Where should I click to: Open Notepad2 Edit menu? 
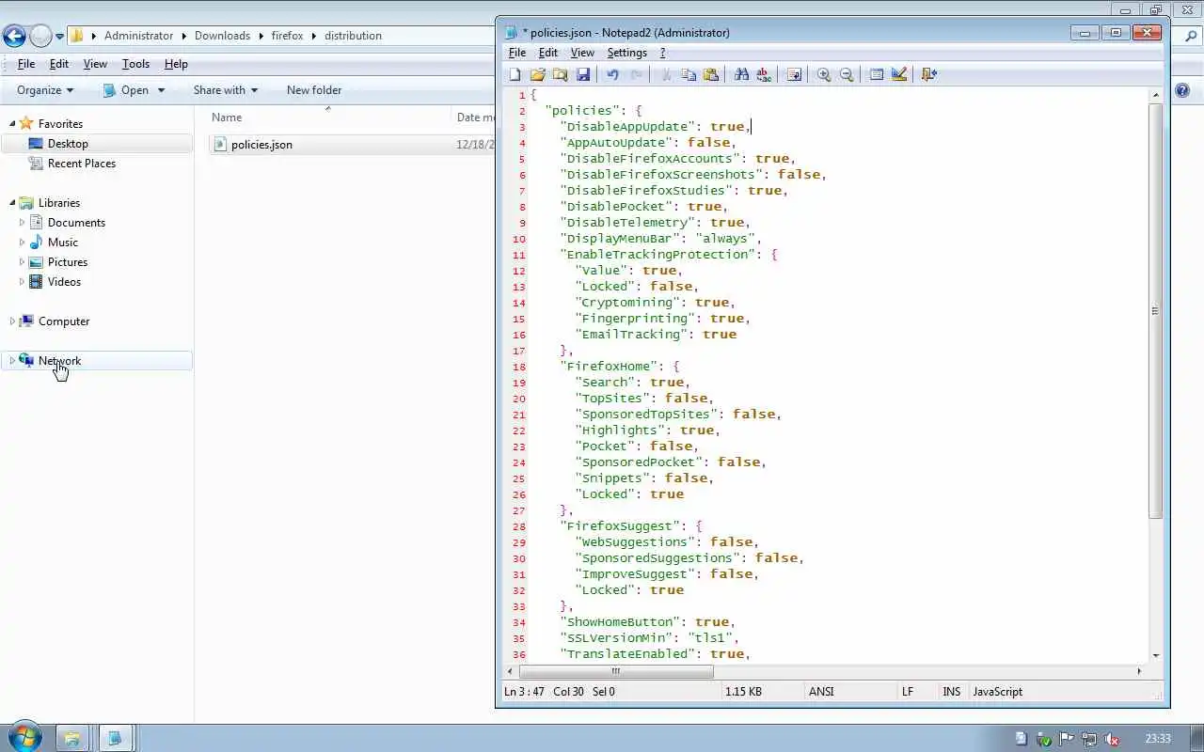(x=547, y=53)
